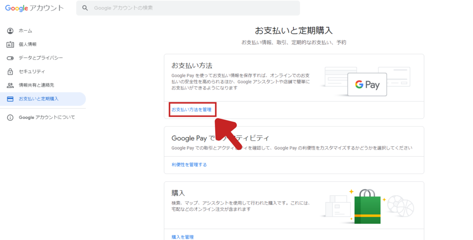Click the 購入 card heading
This screenshot has height=240, width=473.
tap(178, 193)
